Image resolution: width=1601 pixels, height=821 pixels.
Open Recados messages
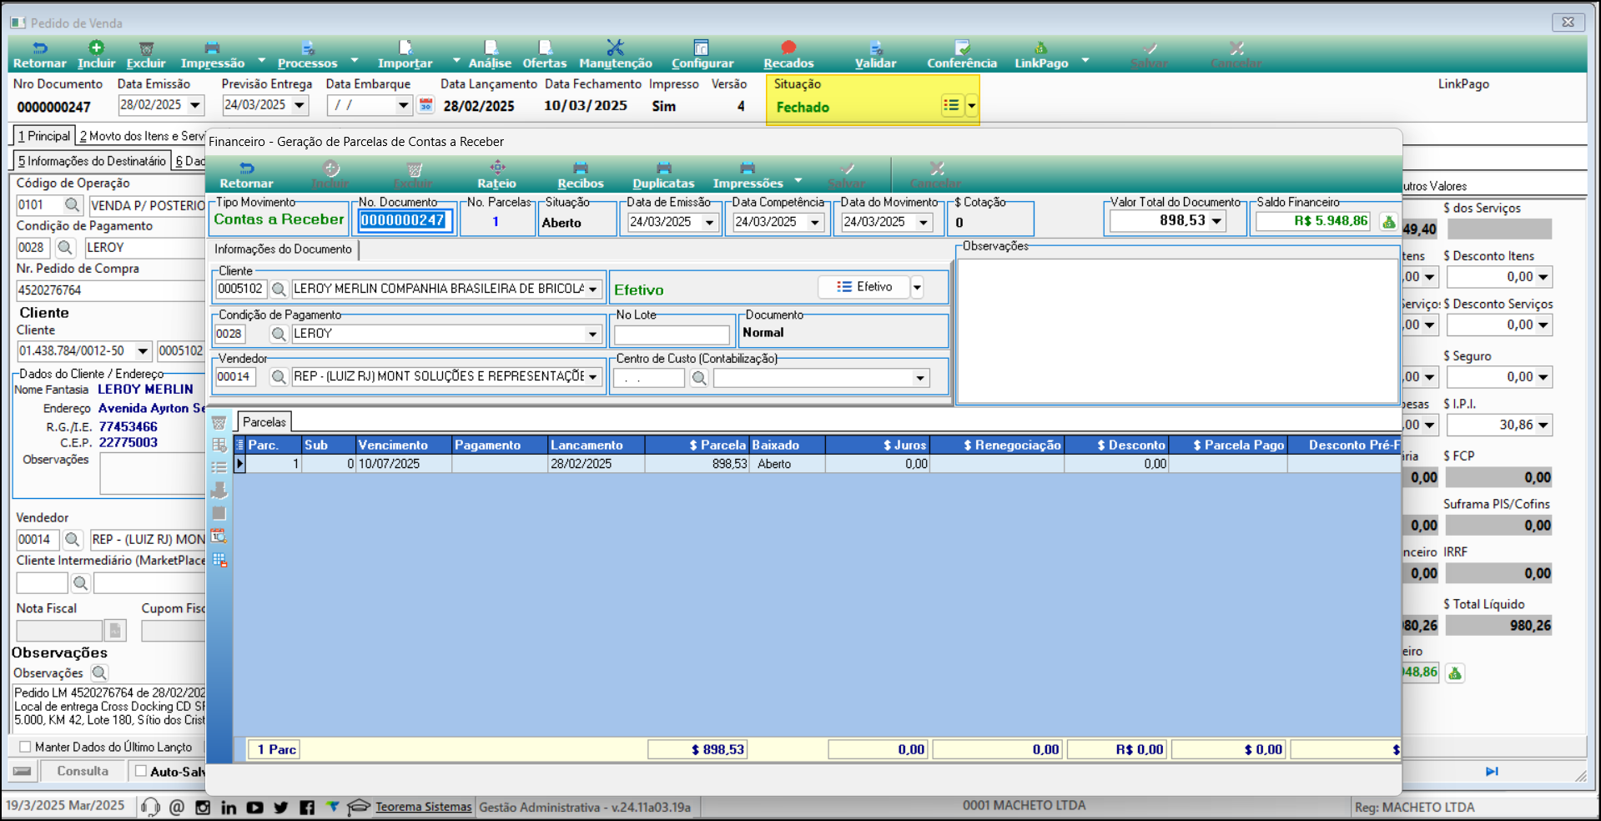click(788, 55)
